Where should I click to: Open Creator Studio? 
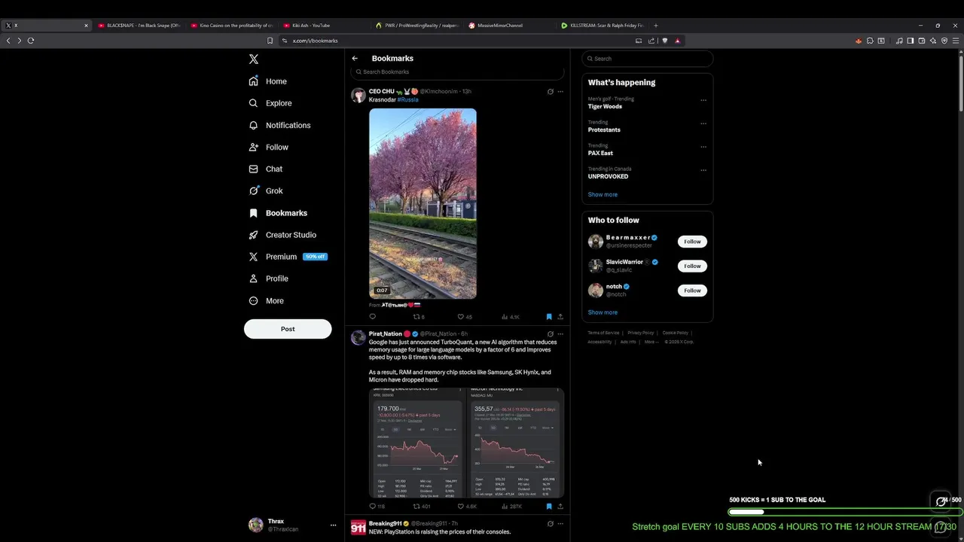coord(282,235)
